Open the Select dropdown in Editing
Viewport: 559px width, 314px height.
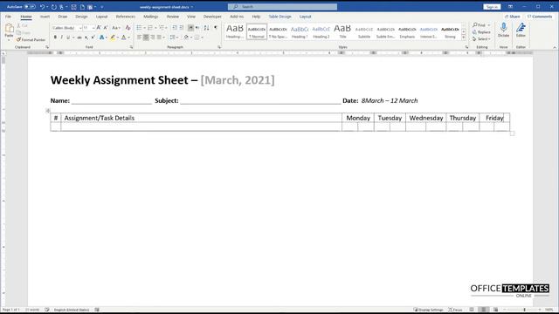coord(481,38)
